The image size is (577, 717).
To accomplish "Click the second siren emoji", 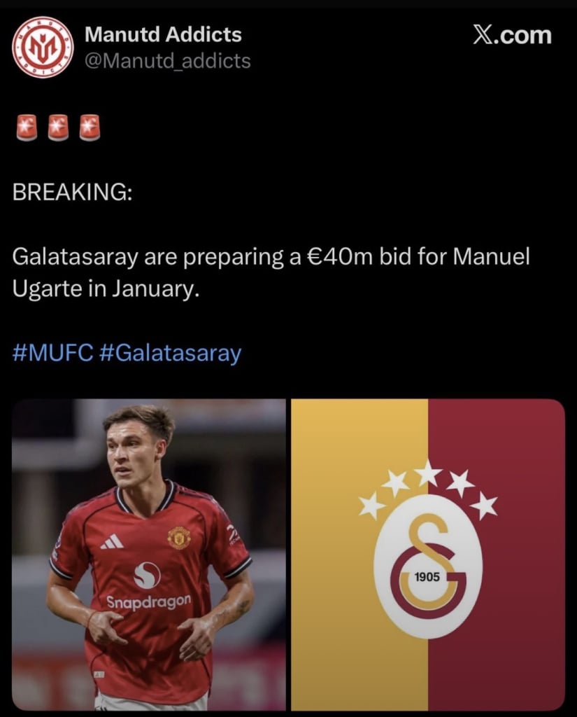I will pyautogui.click(x=57, y=127).
